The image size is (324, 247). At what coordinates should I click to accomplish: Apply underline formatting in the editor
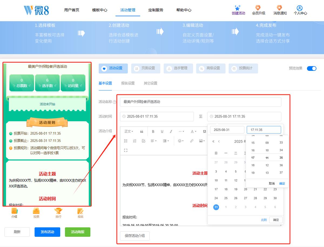[x=162, y=131]
